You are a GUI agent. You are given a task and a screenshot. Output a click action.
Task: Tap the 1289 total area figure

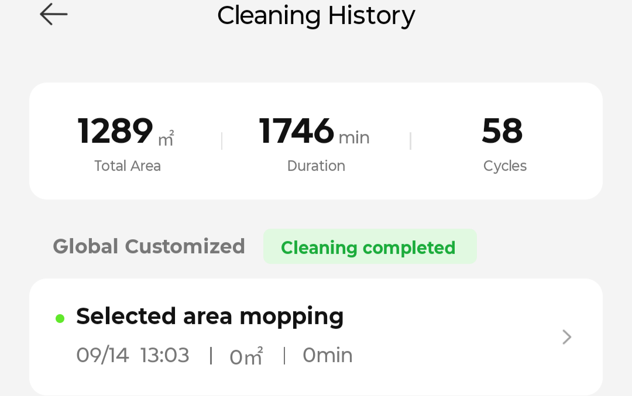(x=115, y=131)
